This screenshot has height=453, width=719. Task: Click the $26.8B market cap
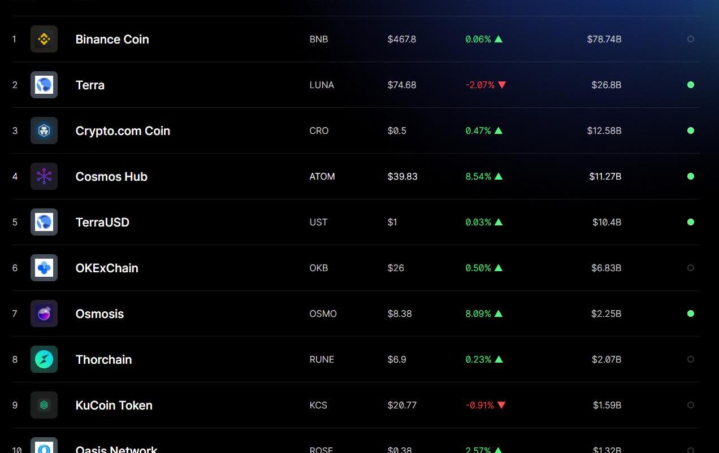click(607, 85)
